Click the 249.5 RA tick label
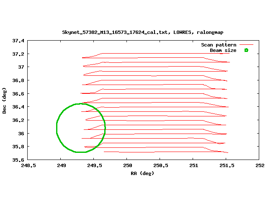This screenshot has width=268, height=201. point(95,165)
